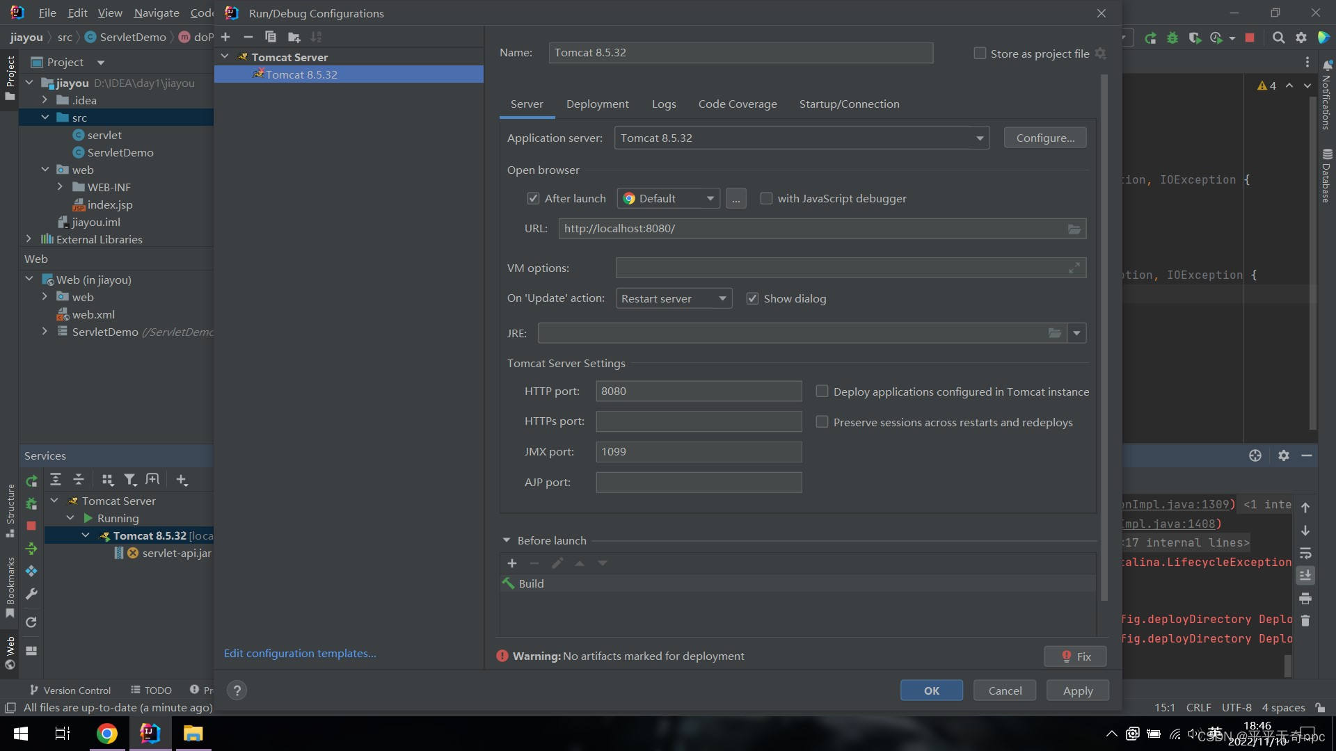Toggle After launch checkbox
Image resolution: width=1336 pixels, height=751 pixels.
533,199
